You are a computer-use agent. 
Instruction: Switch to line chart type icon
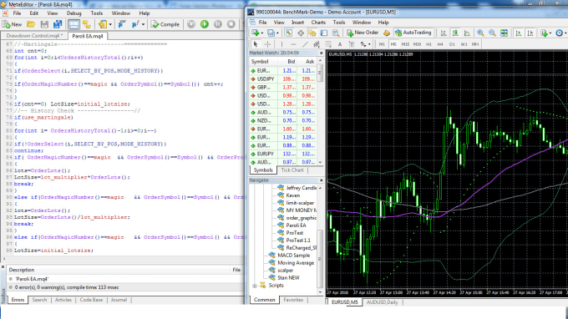(x=467, y=33)
